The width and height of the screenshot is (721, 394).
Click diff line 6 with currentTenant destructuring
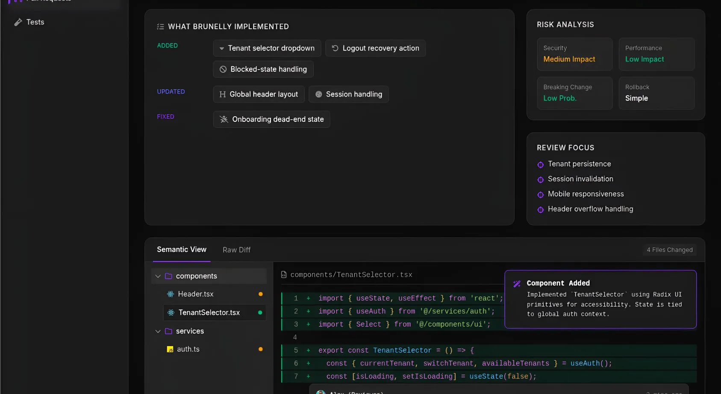point(489,363)
